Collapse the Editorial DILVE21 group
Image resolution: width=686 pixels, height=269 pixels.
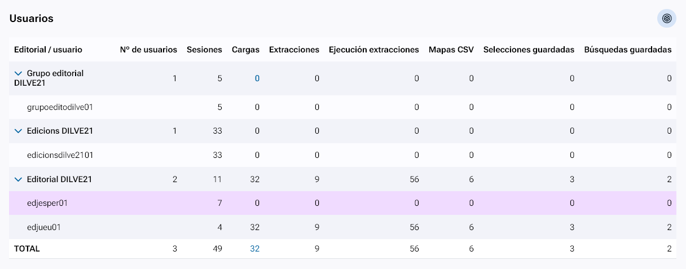point(19,179)
